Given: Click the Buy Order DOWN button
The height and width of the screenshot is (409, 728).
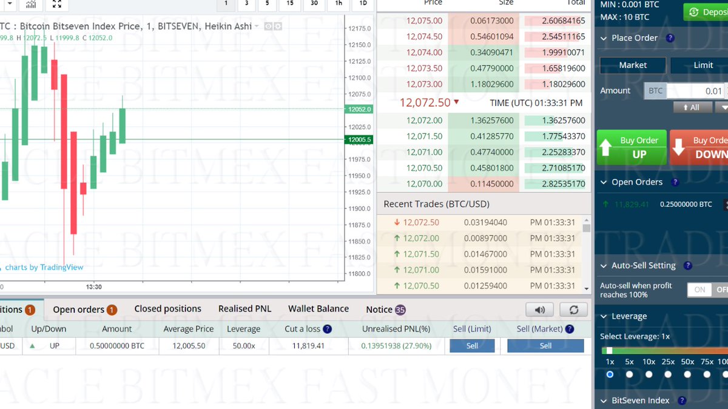Looking at the screenshot, I should 699,147.
